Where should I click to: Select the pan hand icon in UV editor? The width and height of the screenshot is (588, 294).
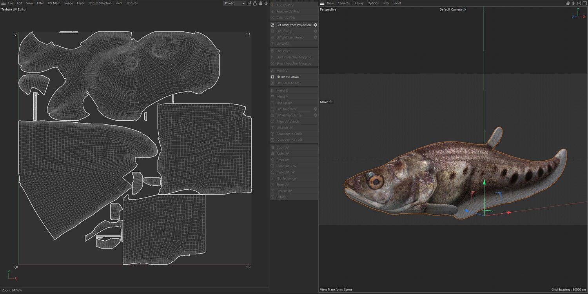[x=260, y=3]
